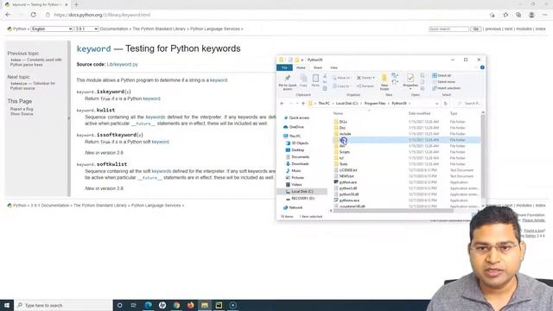
Task: Click the Go button beside quick search
Action: (475, 29)
